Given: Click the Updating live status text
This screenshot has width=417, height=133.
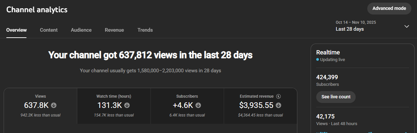Looking at the screenshot, I should coord(332,60).
